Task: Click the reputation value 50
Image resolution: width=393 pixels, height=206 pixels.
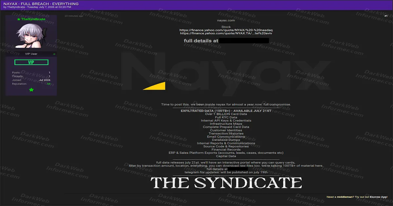Action: [48, 84]
